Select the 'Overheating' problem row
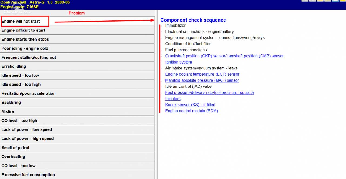This screenshot has width=346, height=179. point(77,157)
